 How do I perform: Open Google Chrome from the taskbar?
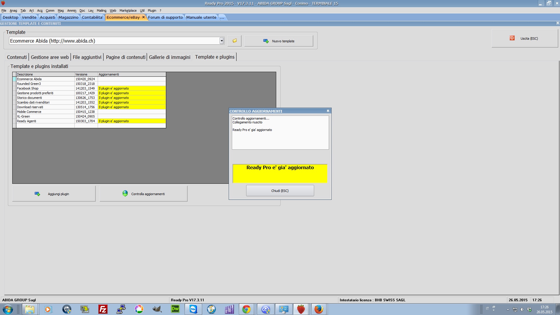246,309
